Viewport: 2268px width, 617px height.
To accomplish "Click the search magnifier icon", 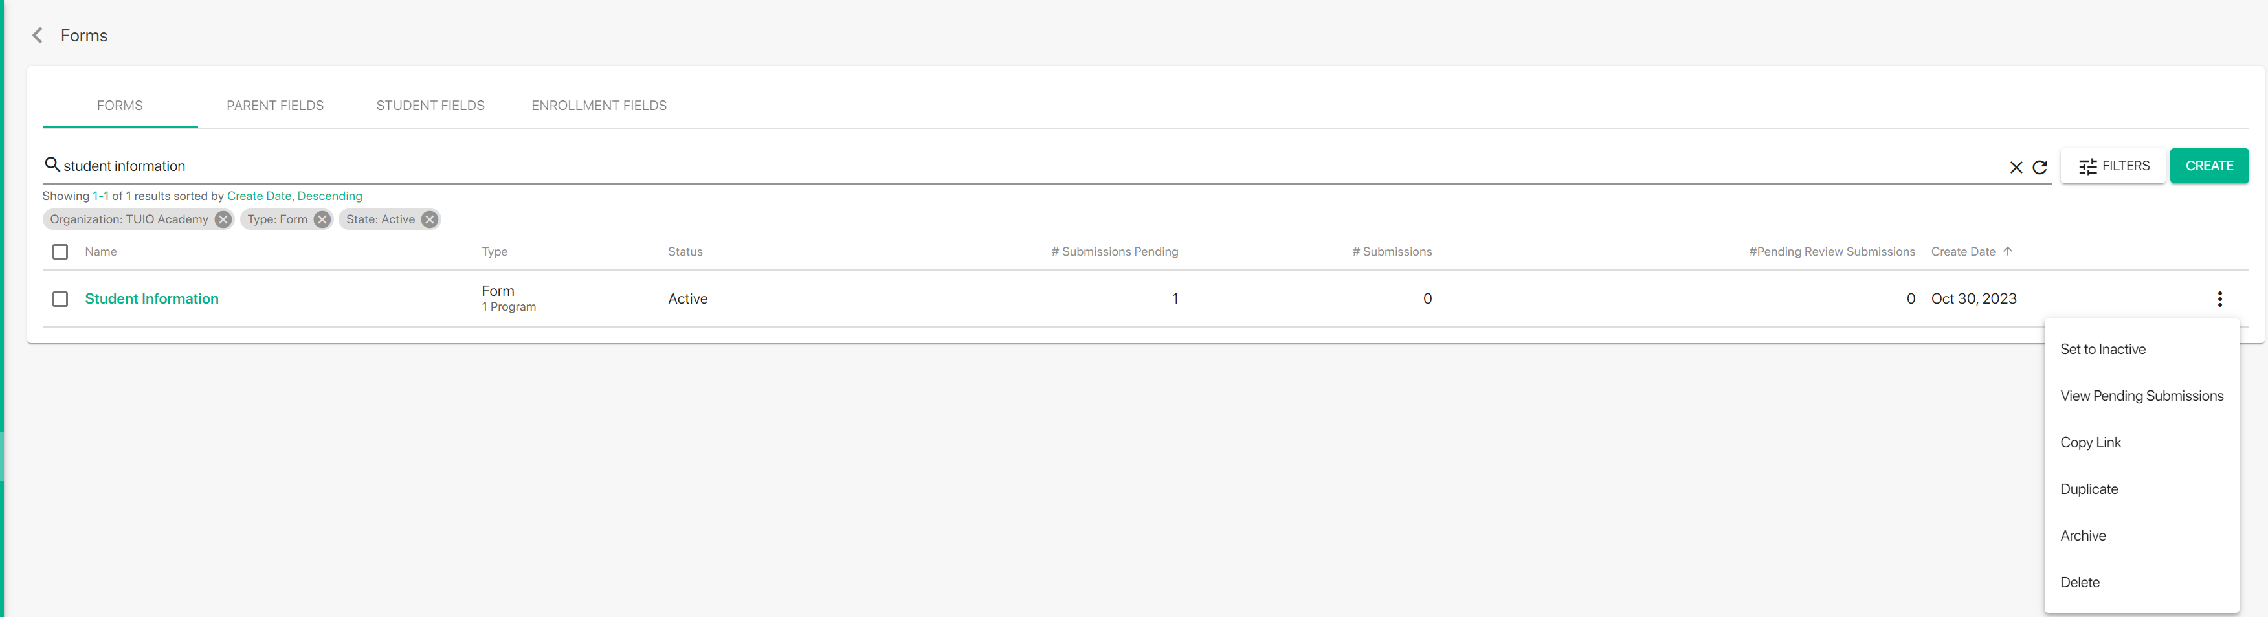I will pos(52,164).
